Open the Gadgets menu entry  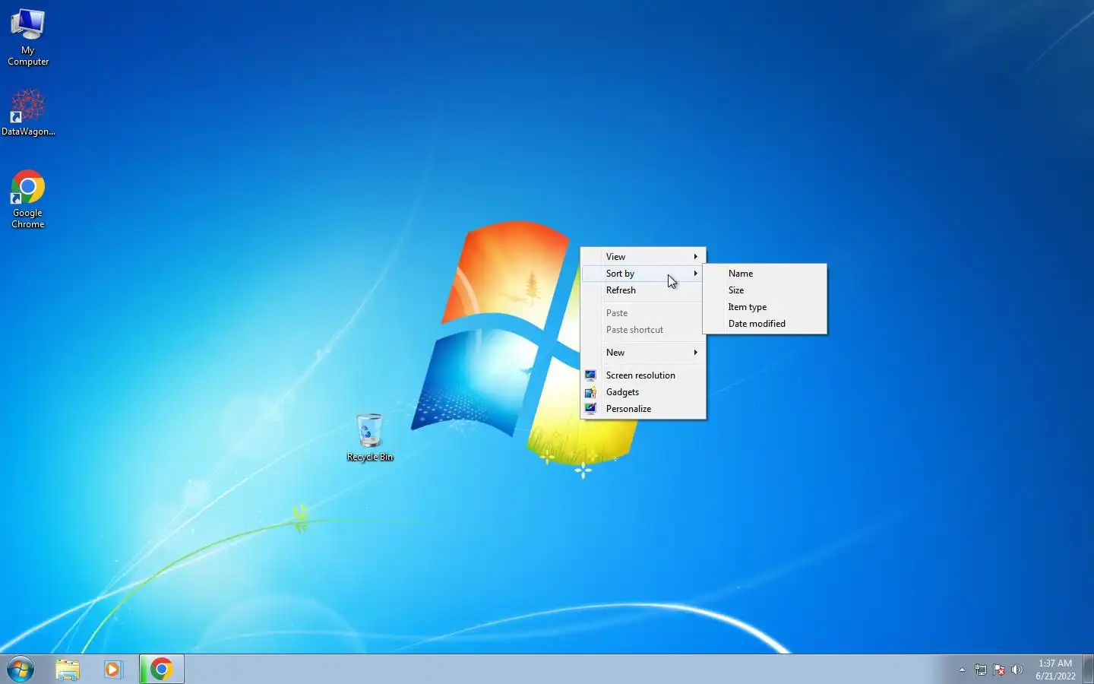click(x=643, y=392)
